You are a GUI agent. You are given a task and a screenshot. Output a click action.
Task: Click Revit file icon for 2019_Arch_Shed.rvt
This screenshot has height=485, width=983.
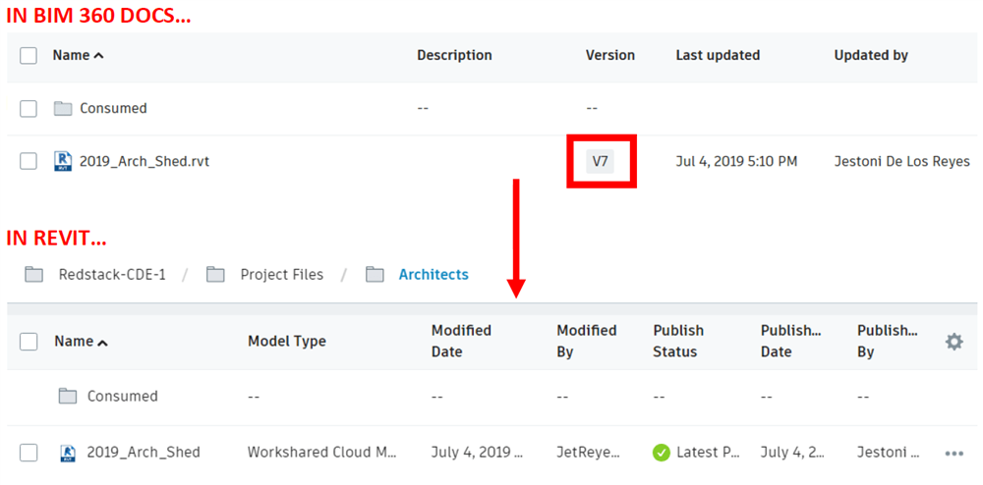tap(63, 161)
